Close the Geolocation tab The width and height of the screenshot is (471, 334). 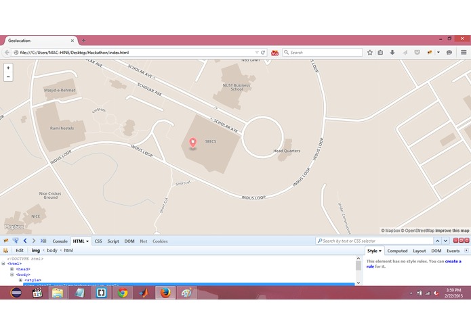click(72, 41)
